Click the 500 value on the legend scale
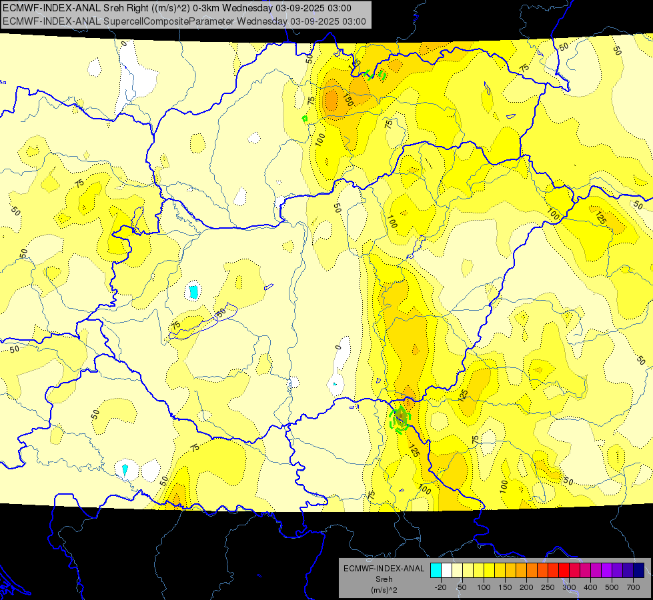Screen dimensions: 653x600 click(x=612, y=587)
